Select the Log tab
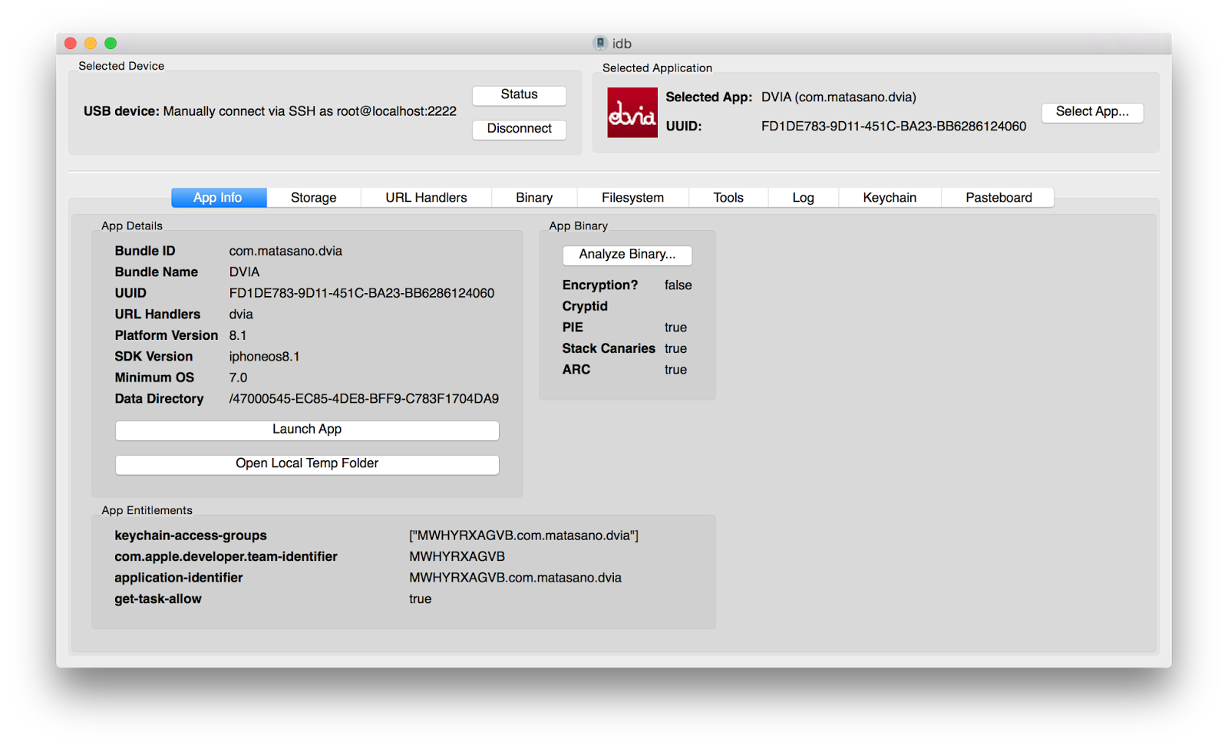Viewport: 1228px width, 748px height. pos(802,197)
